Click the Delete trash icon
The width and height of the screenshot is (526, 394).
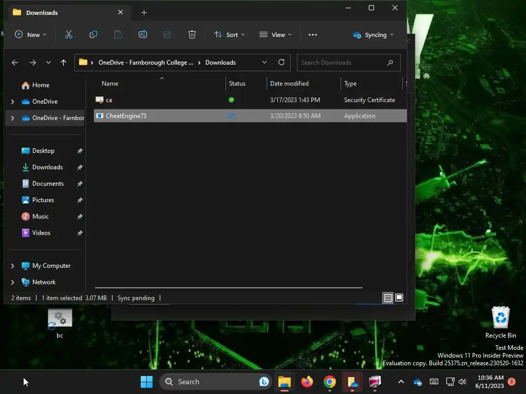(192, 34)
